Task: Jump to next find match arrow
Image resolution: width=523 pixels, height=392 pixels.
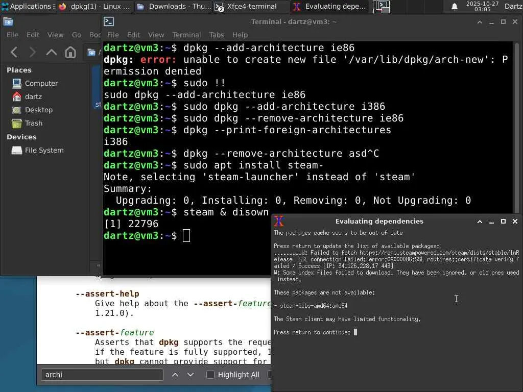Action: [x=191, y=375]
